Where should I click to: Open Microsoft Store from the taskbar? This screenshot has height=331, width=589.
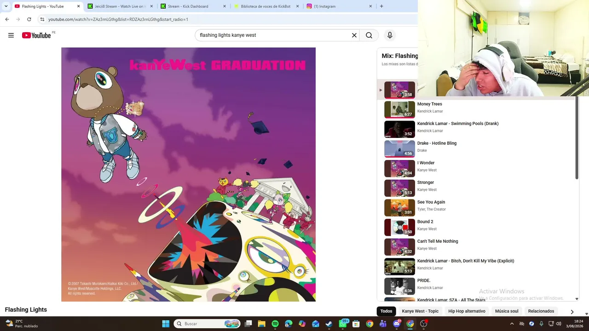356,324
